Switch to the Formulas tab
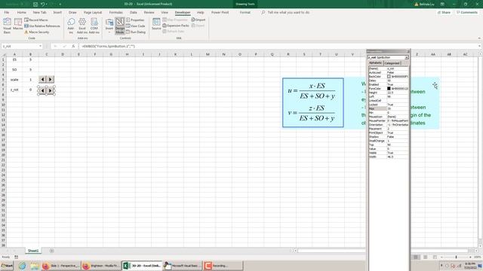The width and height of the screenshot is (483, 271). (115, 13)
